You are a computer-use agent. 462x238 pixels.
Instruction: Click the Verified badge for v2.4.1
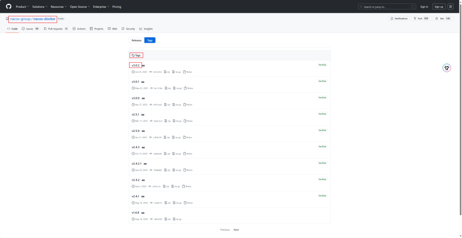322,196
